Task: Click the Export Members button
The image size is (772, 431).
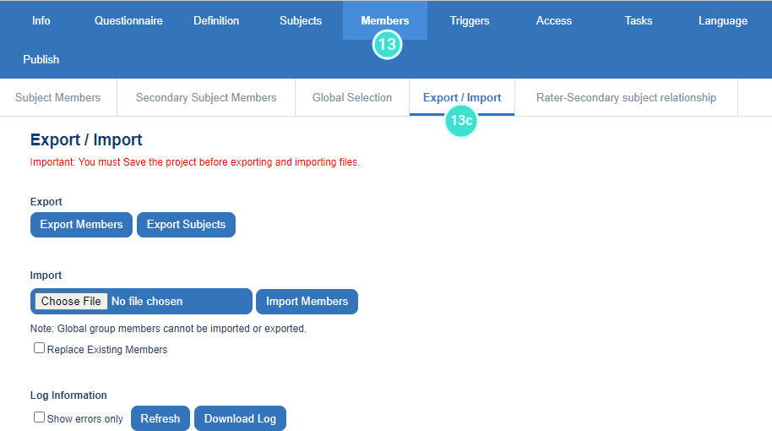Action: point(81,225)
